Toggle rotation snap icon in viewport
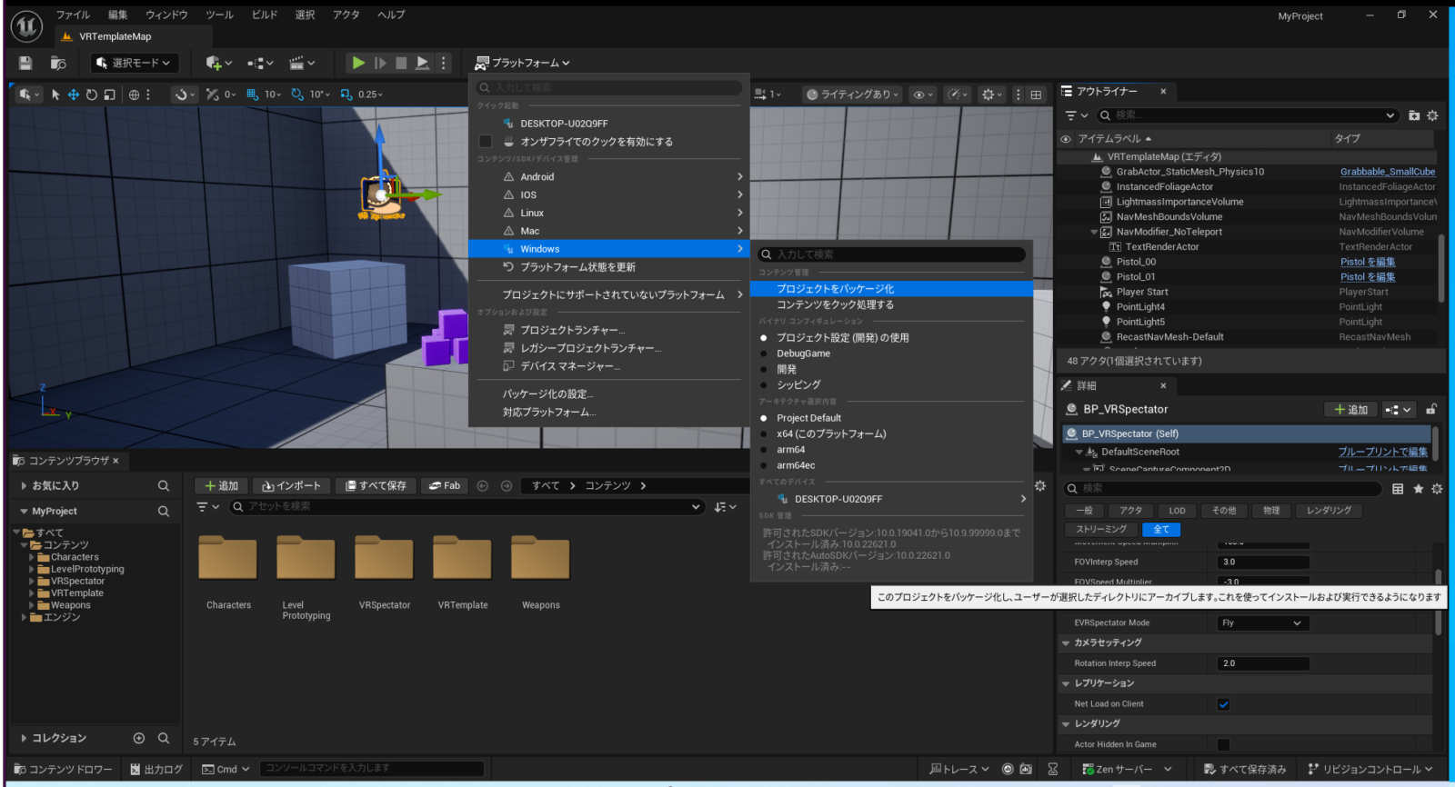Screen dimensions: 1455x787 (297, 95)
